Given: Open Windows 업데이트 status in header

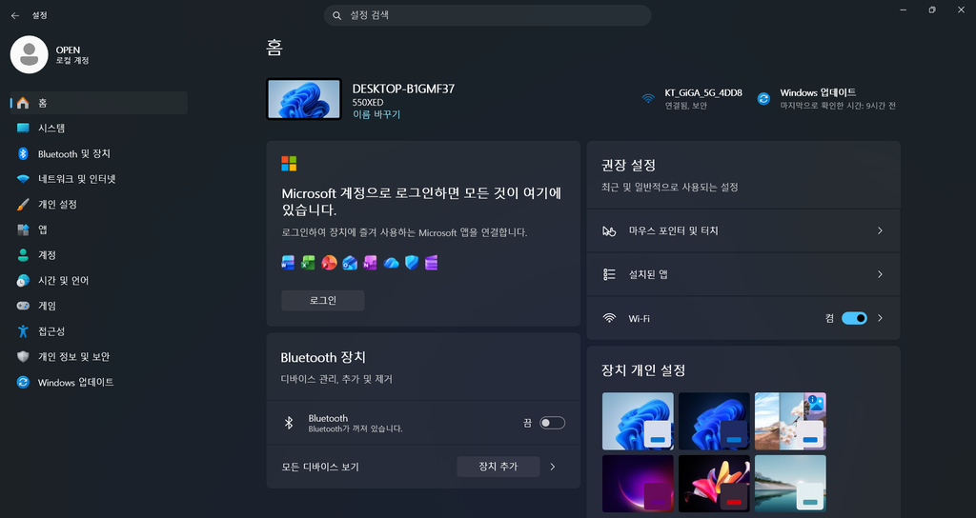Looking at the screenshot, I should (x=826, y=99).
